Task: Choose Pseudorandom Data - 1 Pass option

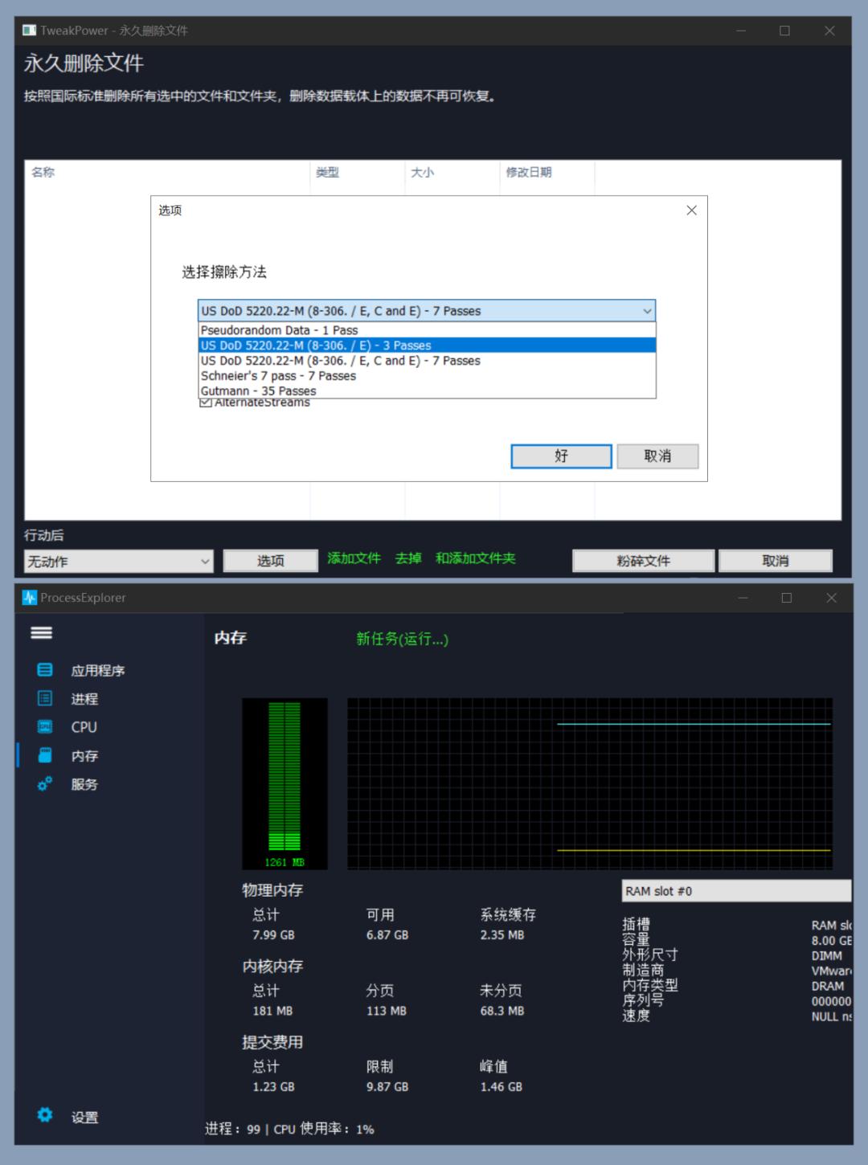Action: (x=279, y=330)
